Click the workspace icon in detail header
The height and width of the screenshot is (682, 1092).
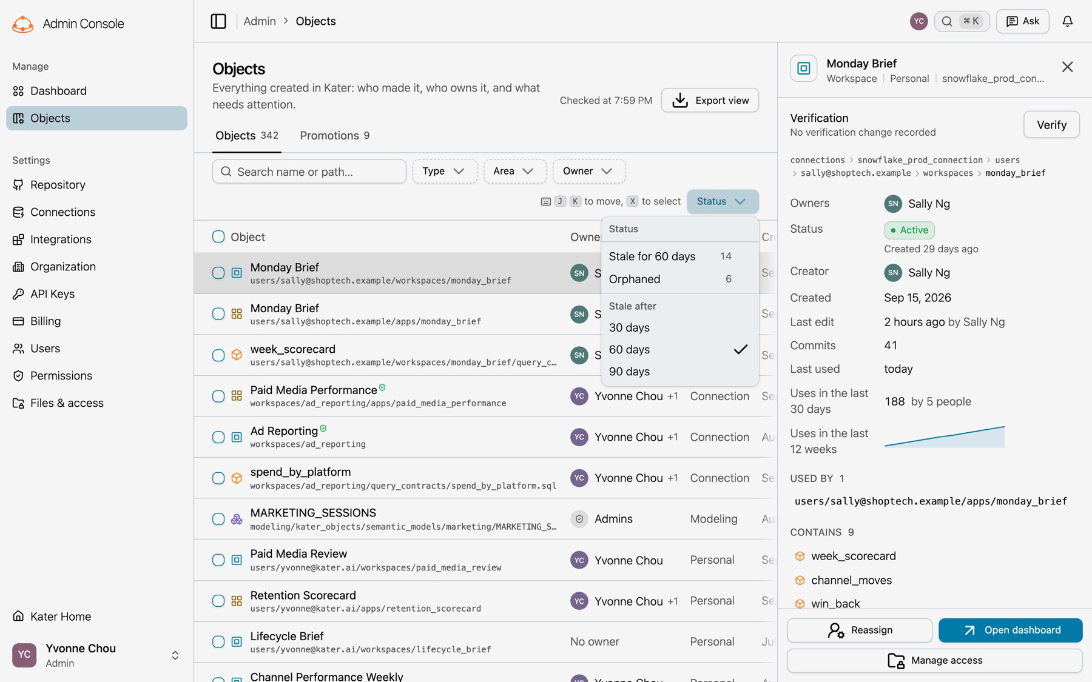click(x=803, y=69)
